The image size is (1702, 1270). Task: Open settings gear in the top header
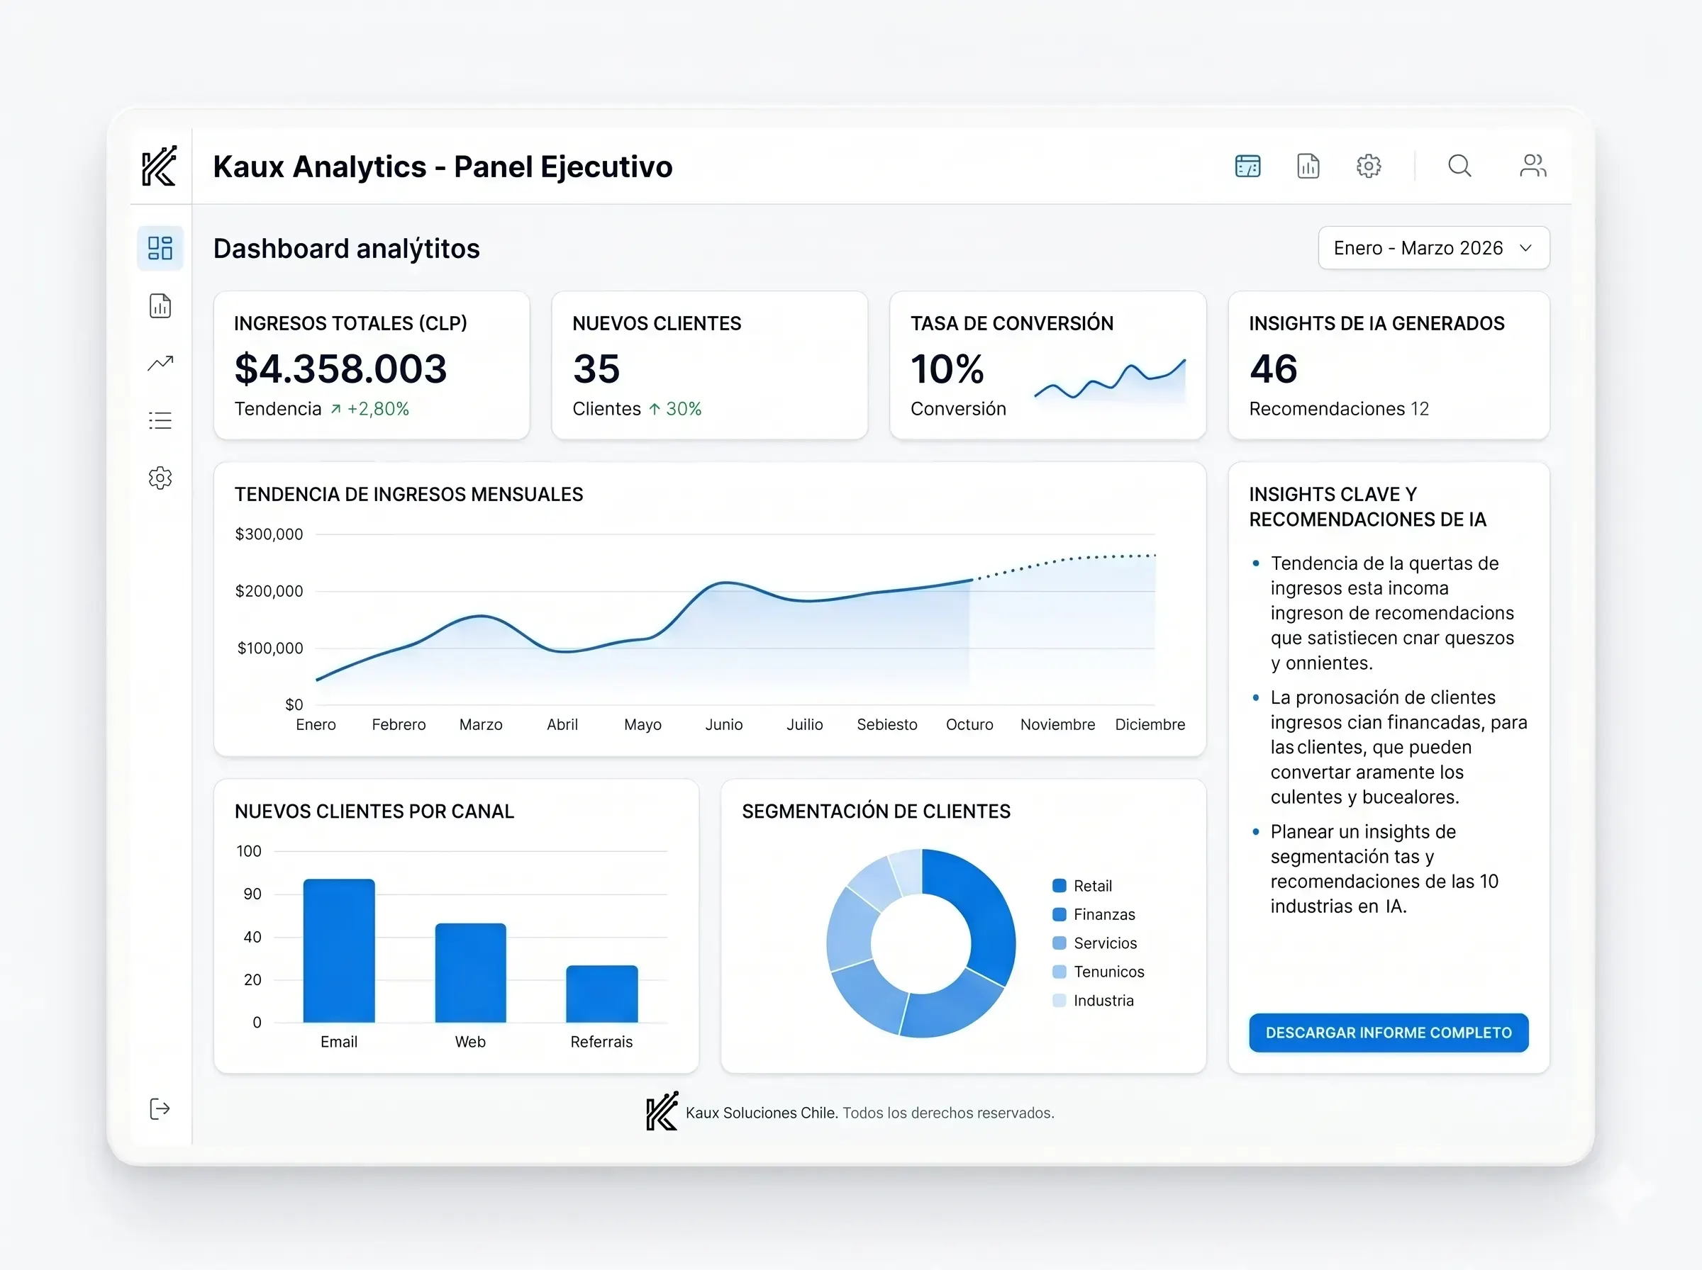click(x=1368, y=166)
